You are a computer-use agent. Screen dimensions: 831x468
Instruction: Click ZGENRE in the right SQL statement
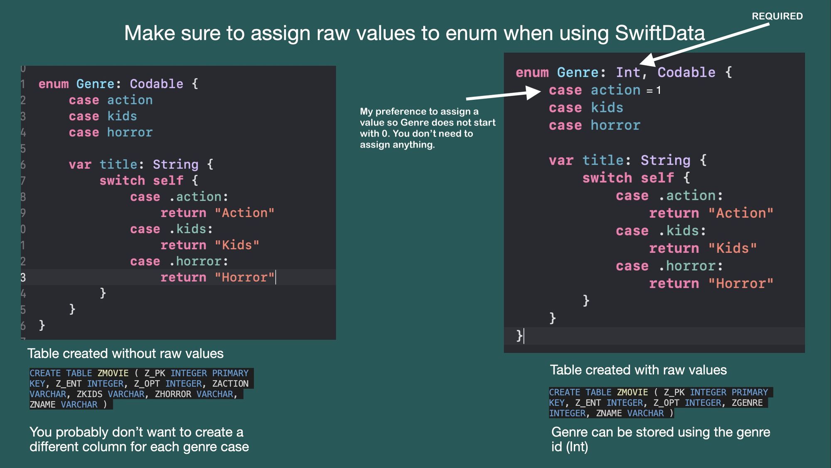747,403
